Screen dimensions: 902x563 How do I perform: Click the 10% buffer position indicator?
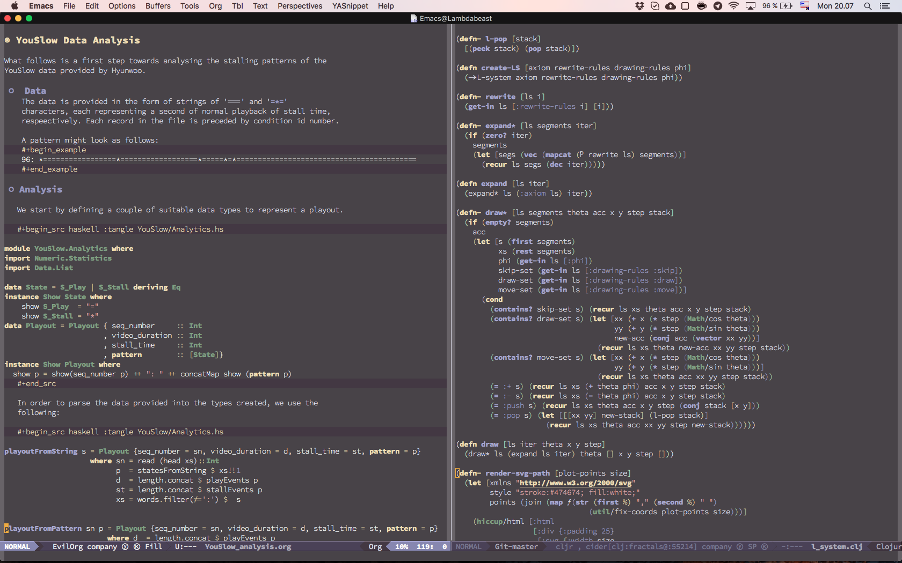point(402,547)
